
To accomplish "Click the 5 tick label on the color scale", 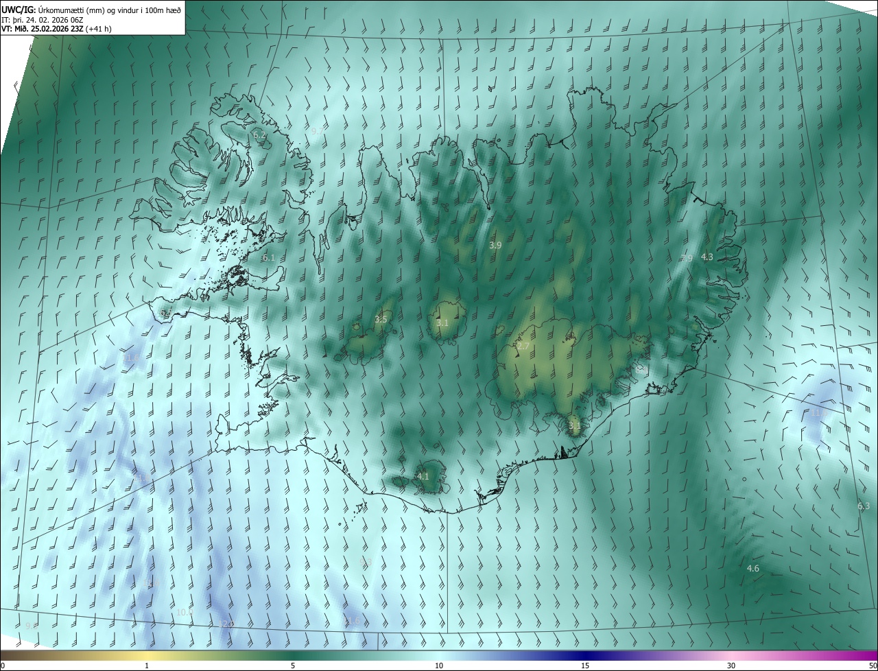I will click(x=293, y=666).
